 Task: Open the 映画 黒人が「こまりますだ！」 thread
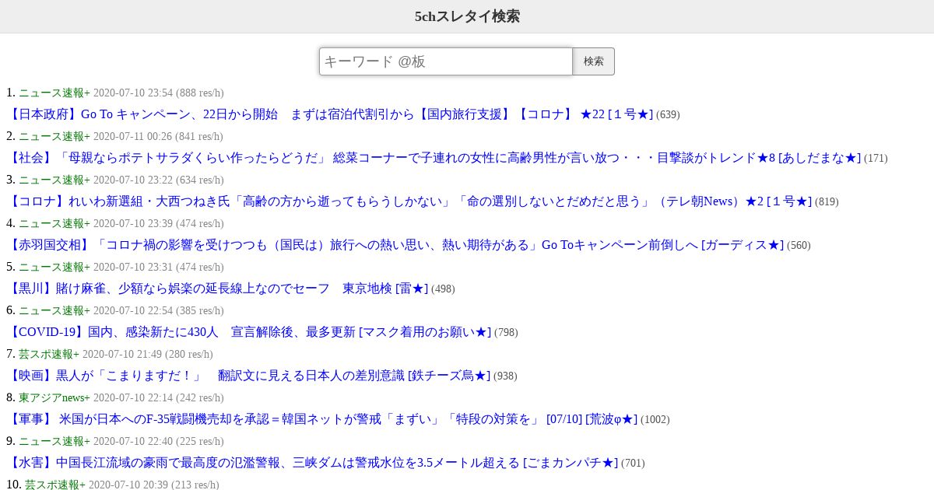[248, 376]
